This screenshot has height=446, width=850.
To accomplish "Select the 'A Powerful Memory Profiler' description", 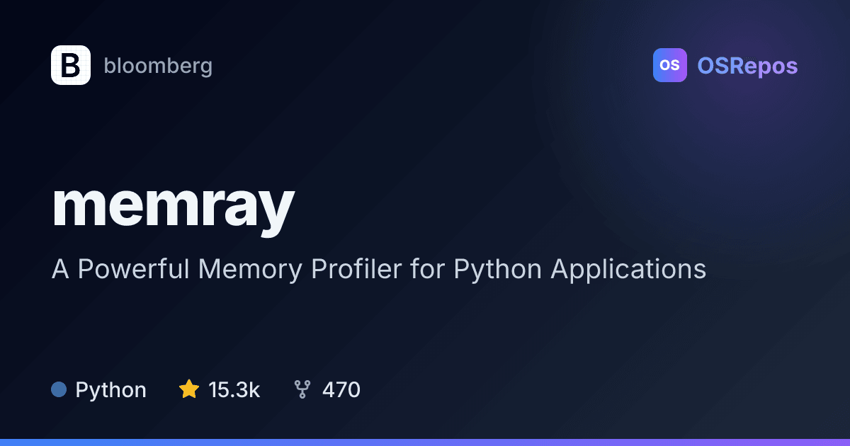I will click(379, 270).
